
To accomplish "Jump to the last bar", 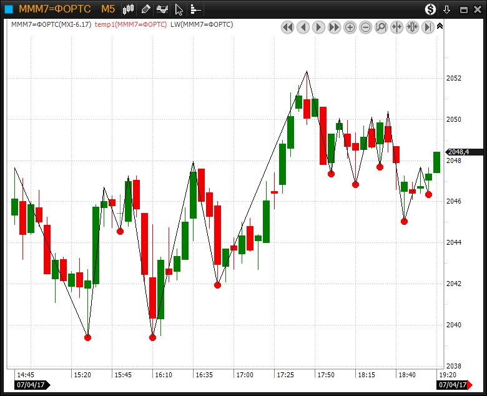I will click(428, 27).
